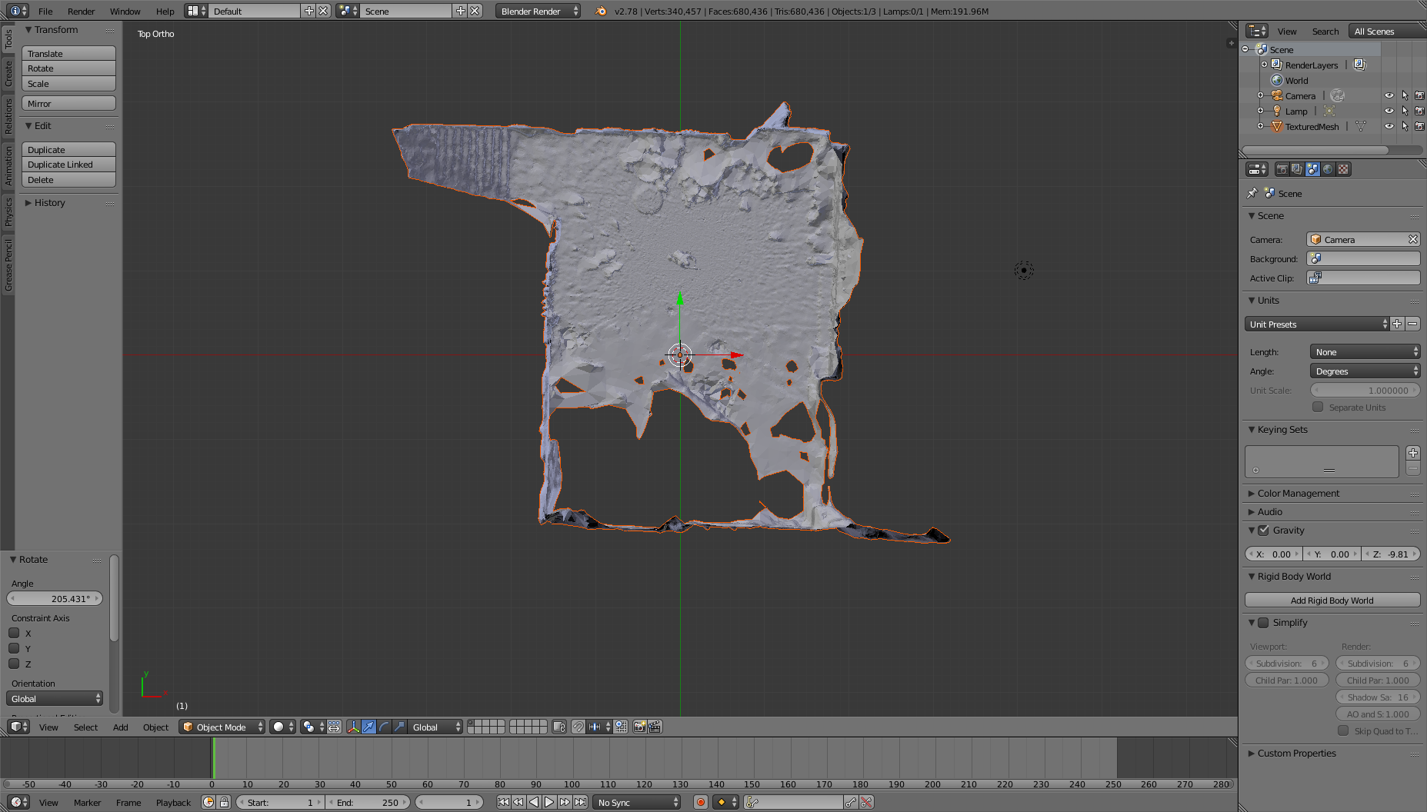
Task: Click the lock camera and layers icon
Action: tap(559, 727)
